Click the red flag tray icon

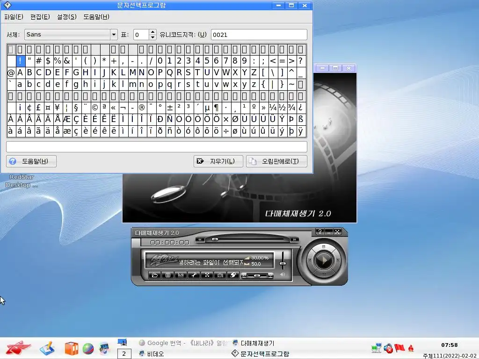point(399,348)
